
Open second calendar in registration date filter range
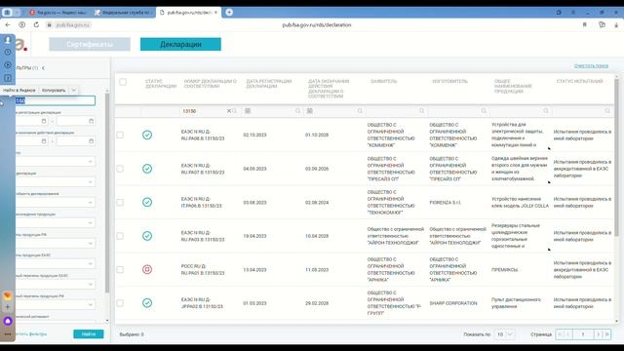[91, 121]
